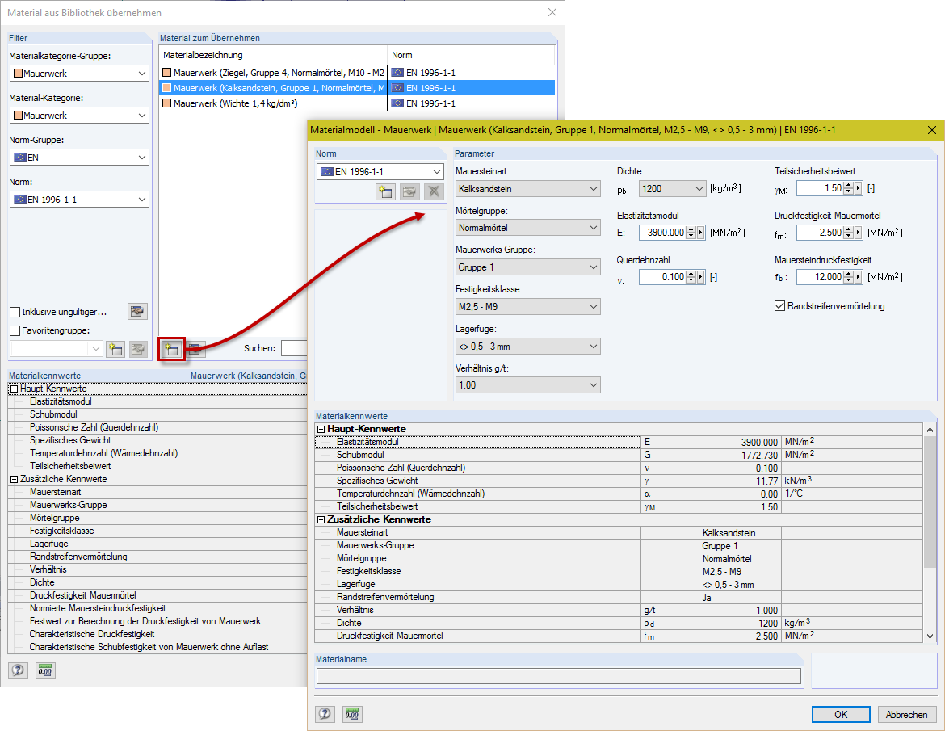The image size is (945, 731).
Task: Click the orange swatch of the Ziegel material row
Action: tap(167, 73)
